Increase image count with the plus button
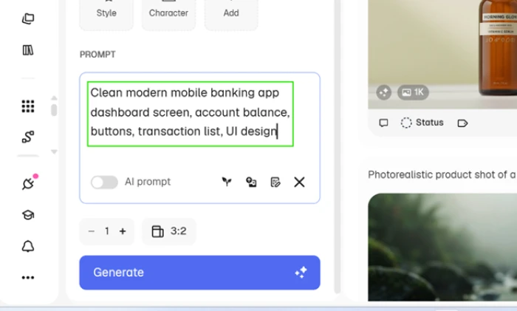517x311 pixels. tap(123, 231)
